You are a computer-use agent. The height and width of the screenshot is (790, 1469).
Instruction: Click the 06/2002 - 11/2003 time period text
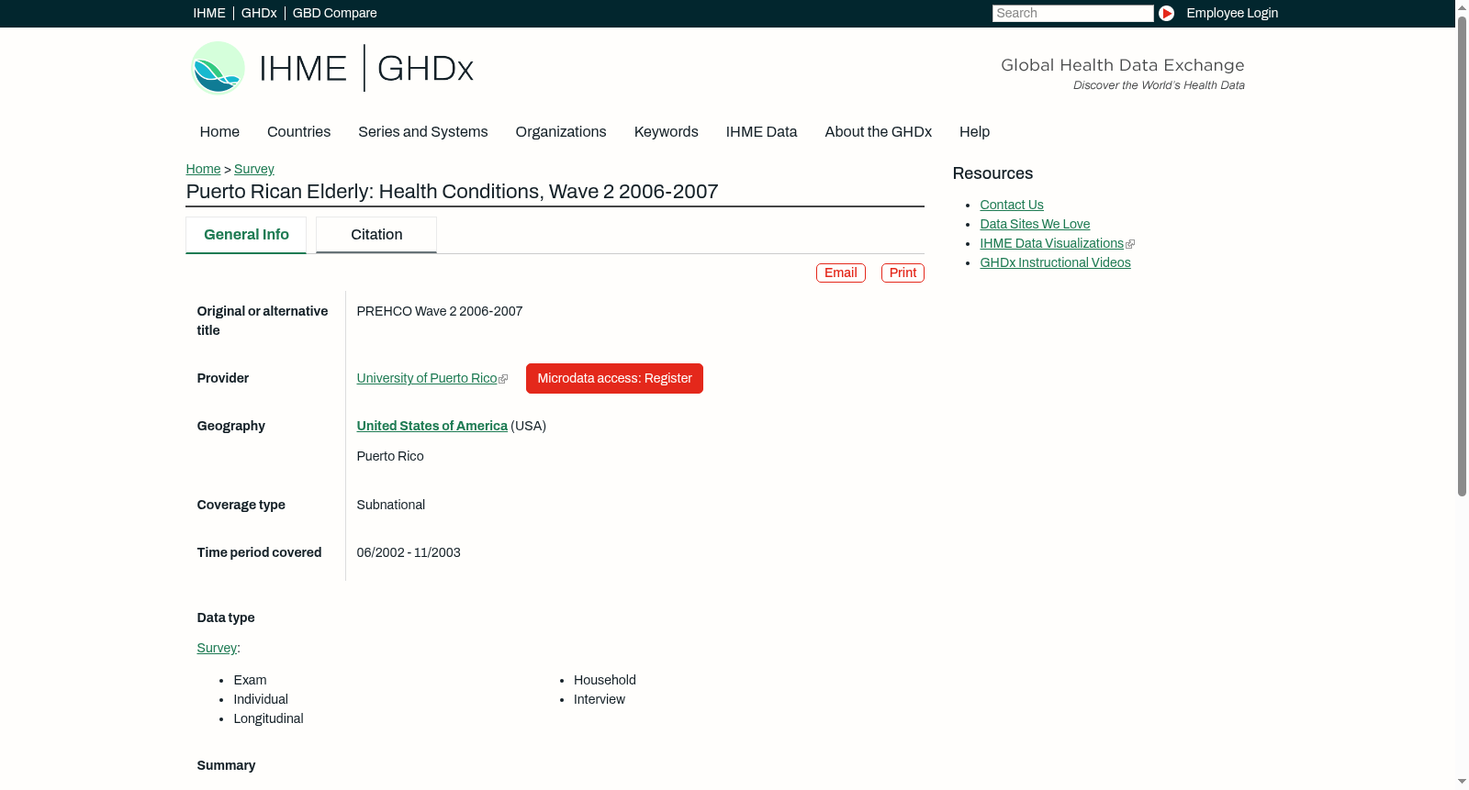pyautogui.click(x=409, y=552)
